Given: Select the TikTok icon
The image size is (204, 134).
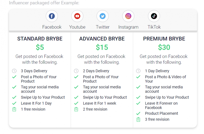Looking at the screenshot, I should 154,16.
